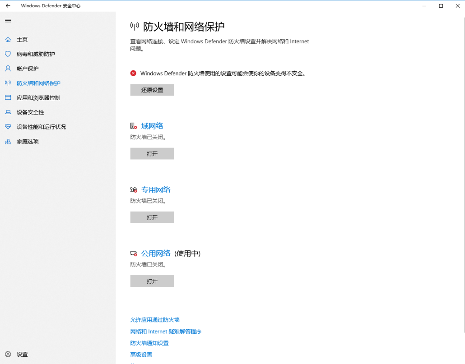
Task: Close the Windows Defender window
Action: [458, 5]
